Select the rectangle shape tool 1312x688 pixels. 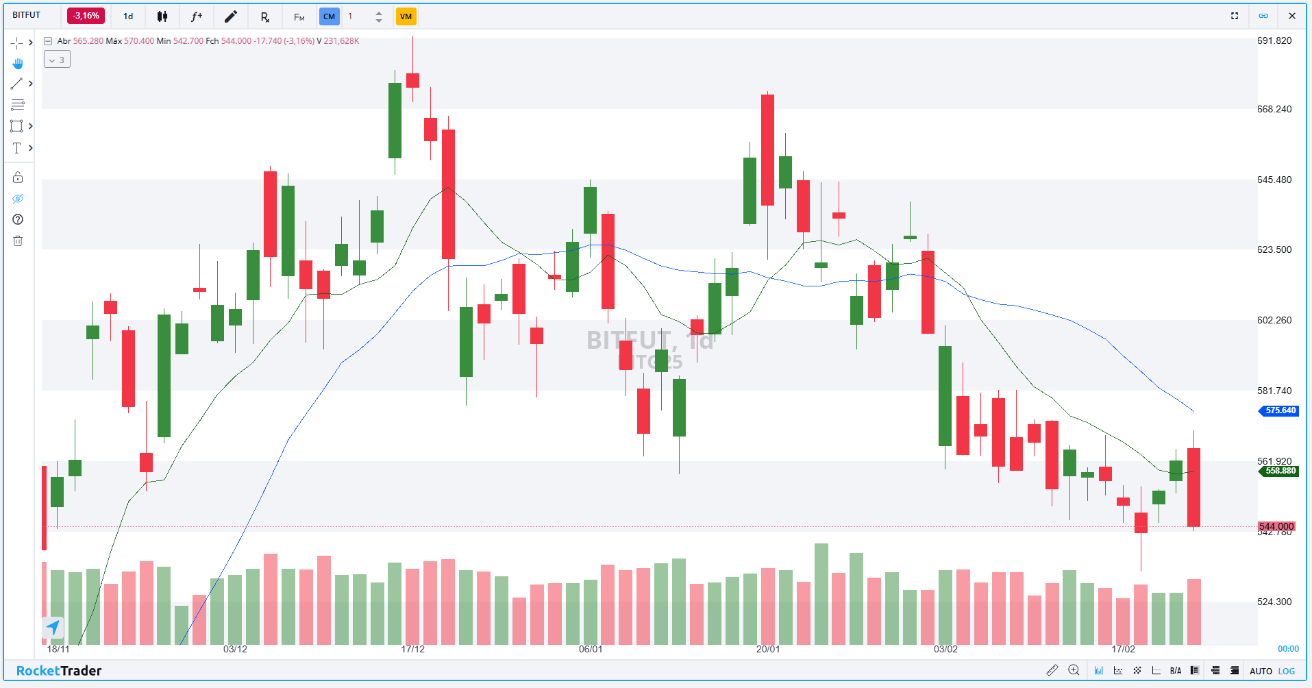click(x=17, y=126)
